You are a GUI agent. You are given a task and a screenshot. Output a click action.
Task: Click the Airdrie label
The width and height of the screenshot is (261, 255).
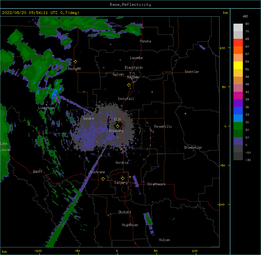(122, 163)
